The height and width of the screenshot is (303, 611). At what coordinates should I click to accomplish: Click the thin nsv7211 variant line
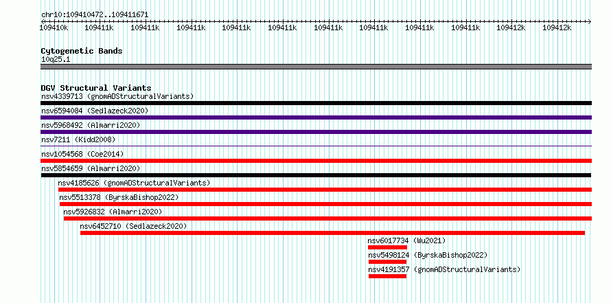pyautogui.click(x=316, y=146)
